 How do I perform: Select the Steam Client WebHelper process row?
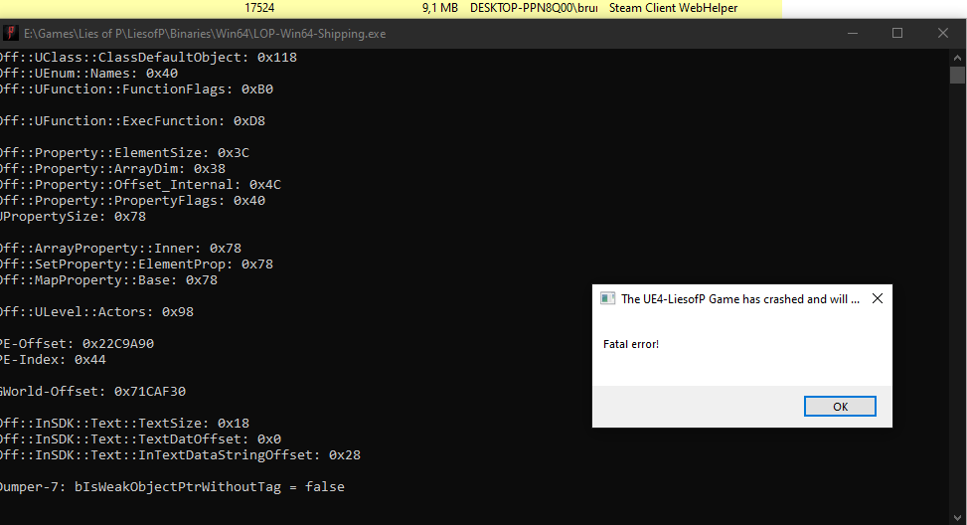coord(391,8)
